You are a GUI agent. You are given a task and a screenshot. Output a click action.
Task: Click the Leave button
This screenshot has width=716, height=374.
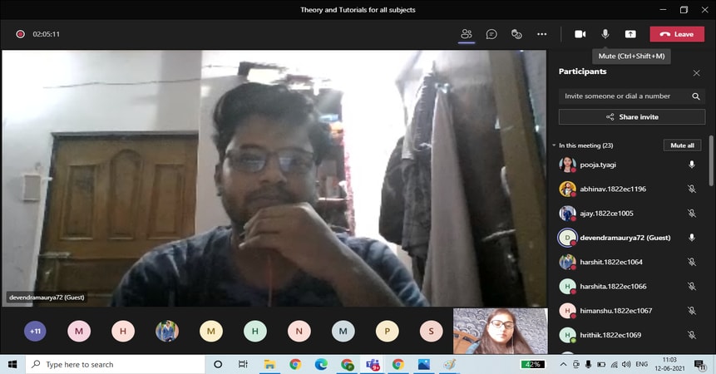click(x=676, y=34)
